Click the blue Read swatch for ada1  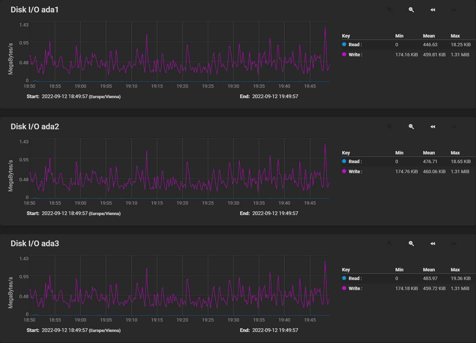pos(344,44)
